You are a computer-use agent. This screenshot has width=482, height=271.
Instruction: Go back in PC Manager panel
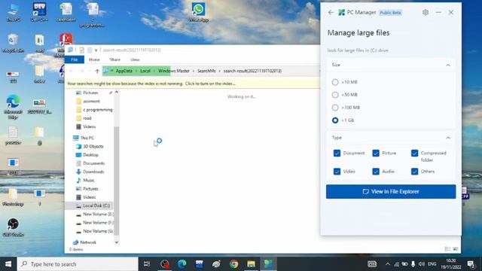331,13
